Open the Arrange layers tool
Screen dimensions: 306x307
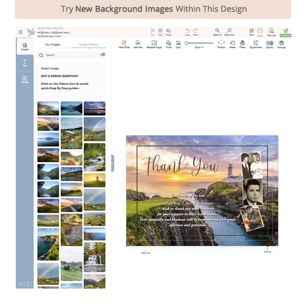tap(282, 43)
